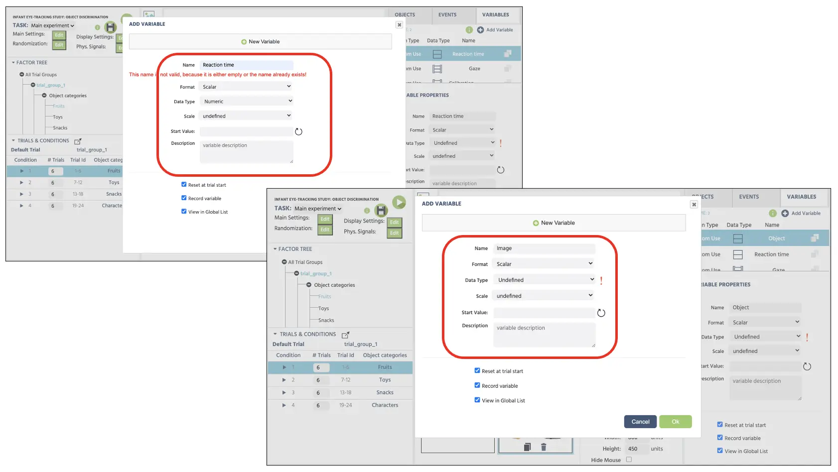This screenshot has width=838, height=472.
Task: Click the info icon next to lower-right Add Variable
Action: (773, 213)
